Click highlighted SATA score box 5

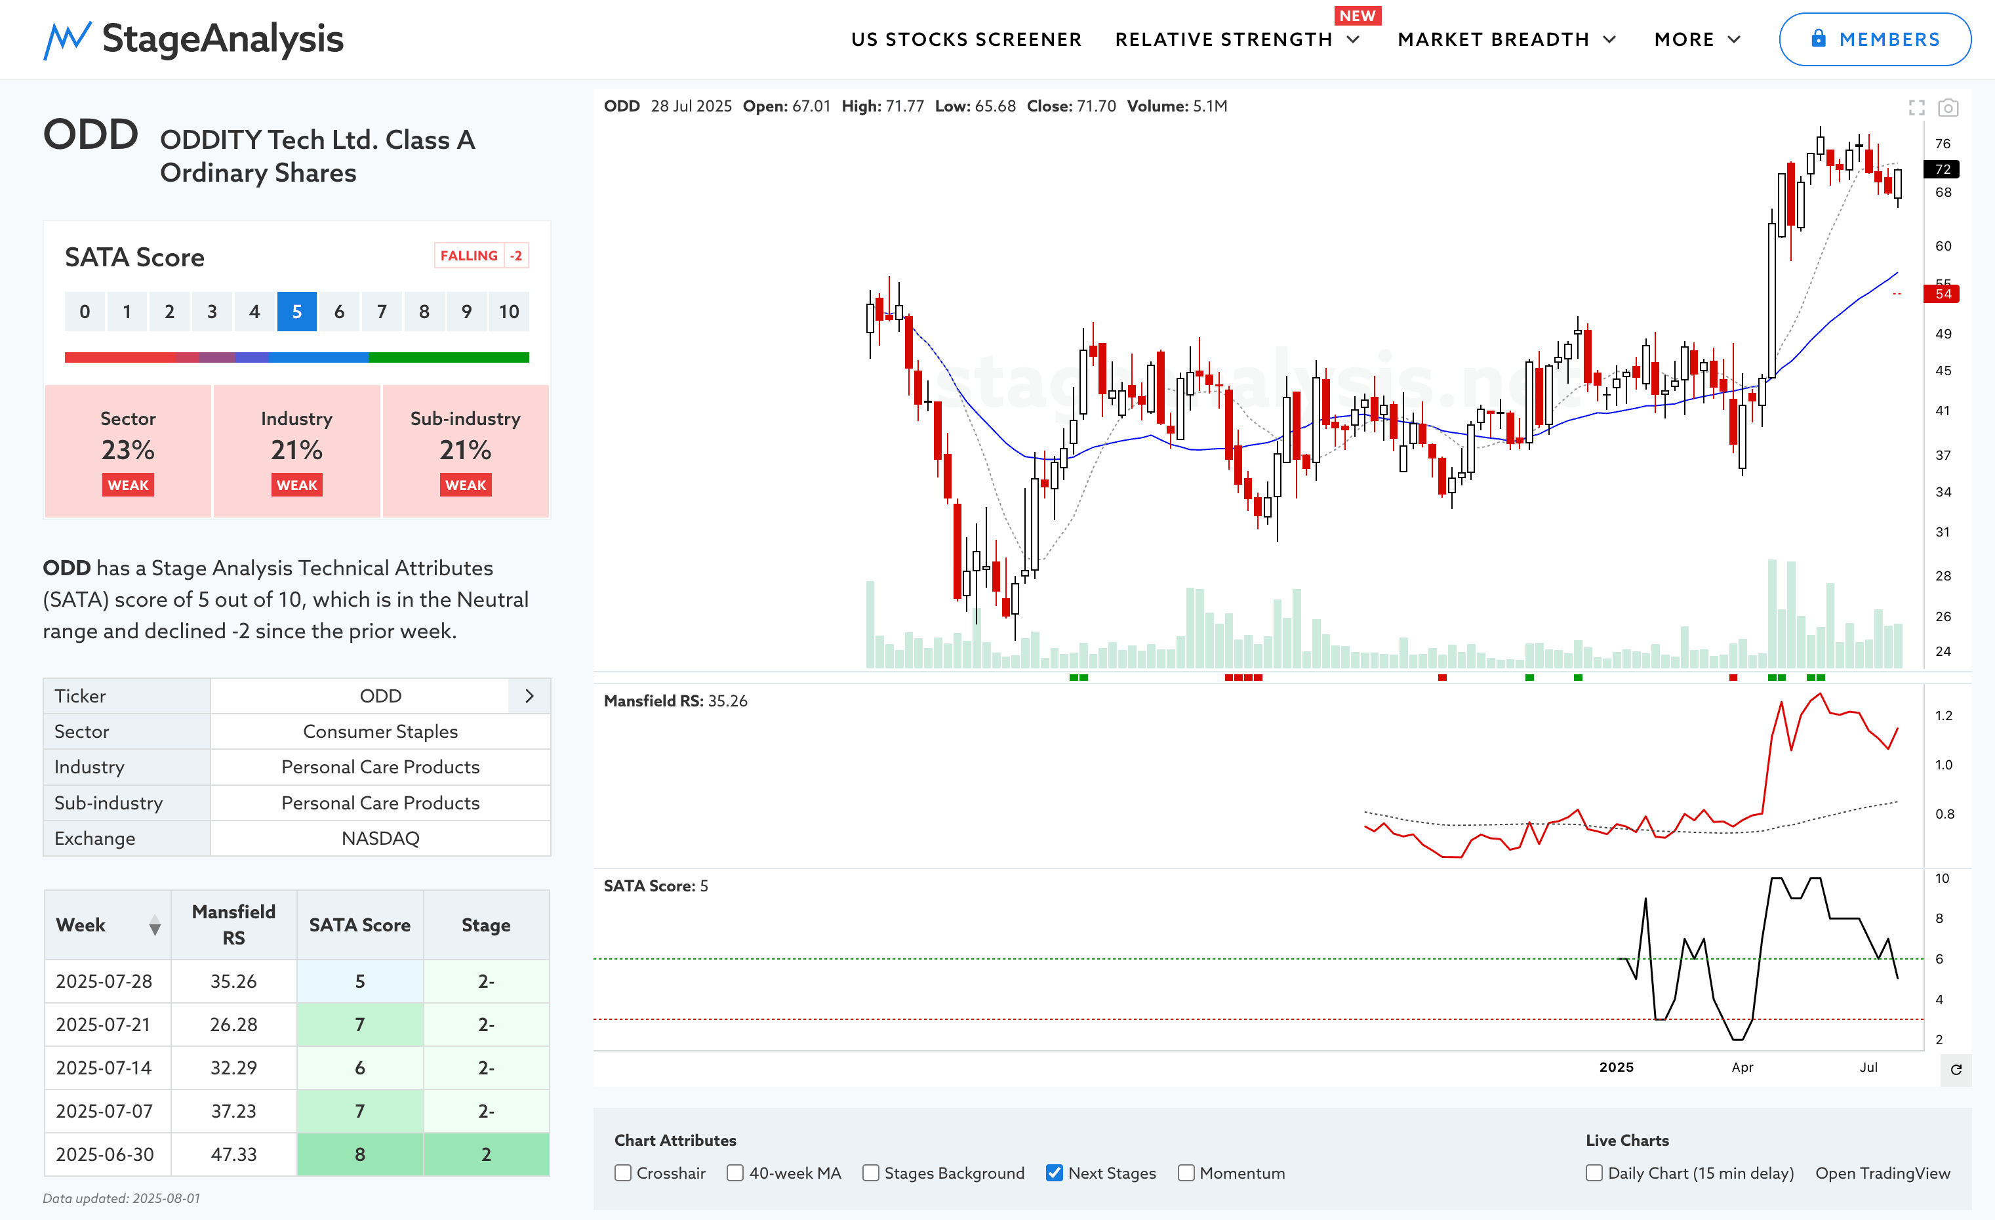coord(297,312)
